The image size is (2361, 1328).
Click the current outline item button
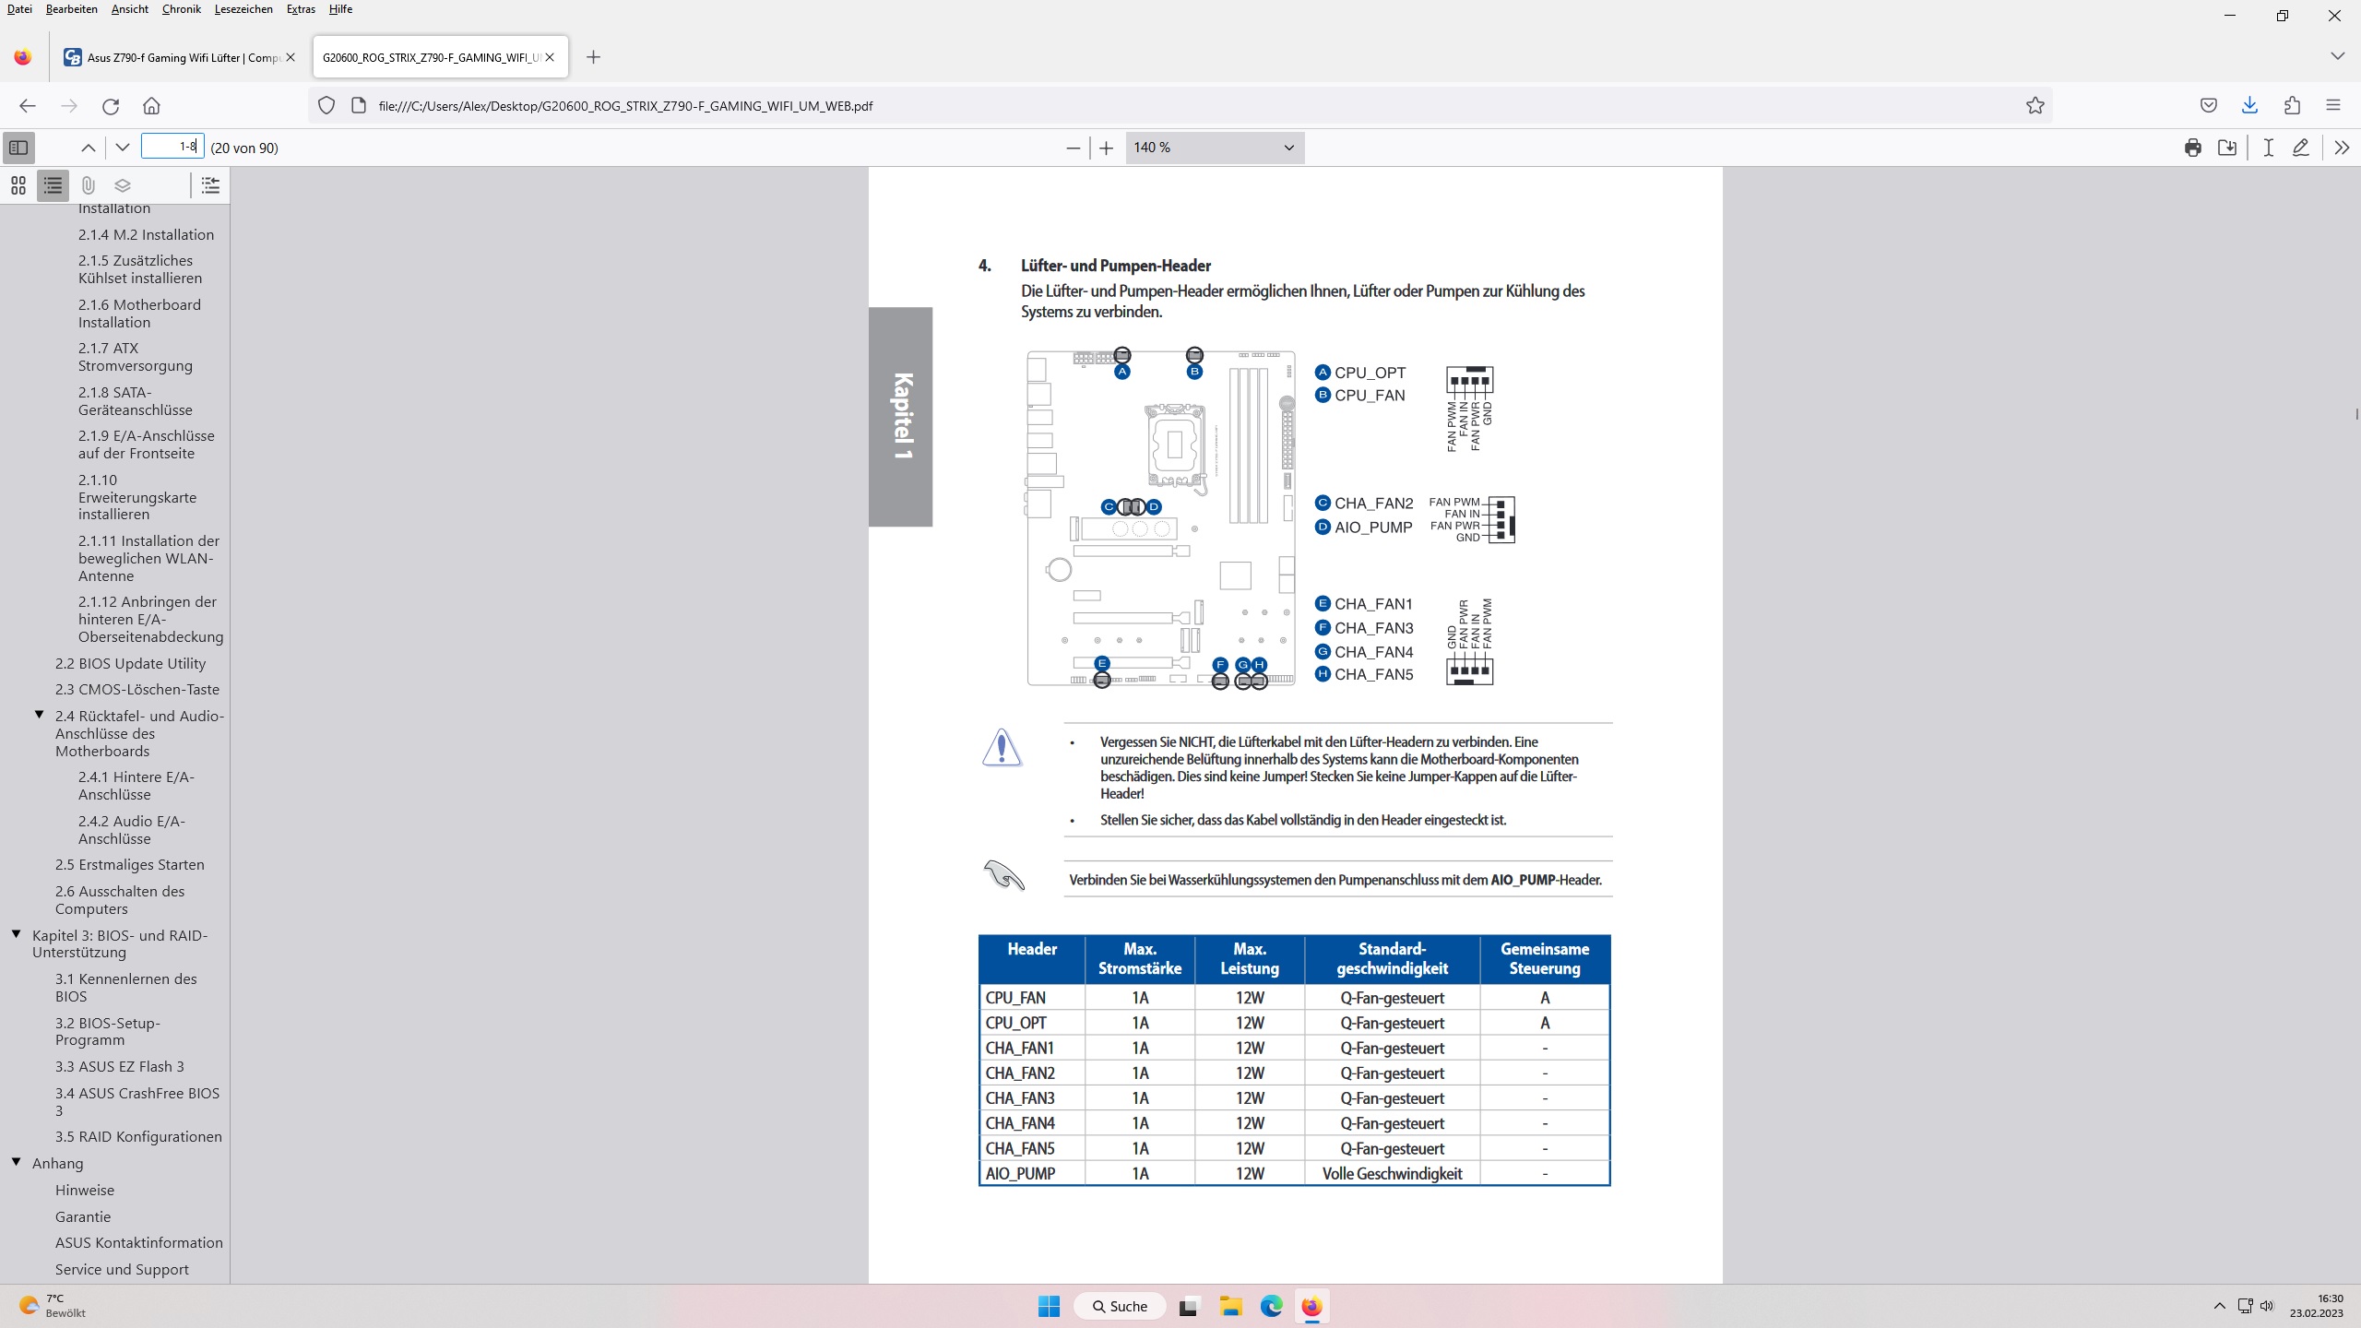(x=210, y=185)
